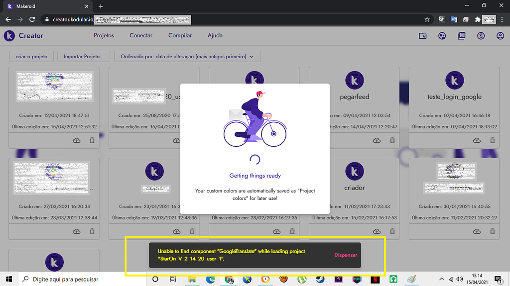Image resolution: width=510 pixels, height=286 pixels.
Task: Click the 'Importar Projeto...' button
Action: click(84, 57)
